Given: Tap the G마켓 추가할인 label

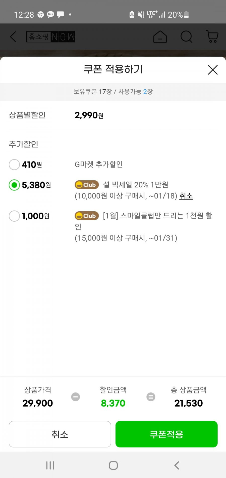Looking at the screenshot, I should (99, 164).
